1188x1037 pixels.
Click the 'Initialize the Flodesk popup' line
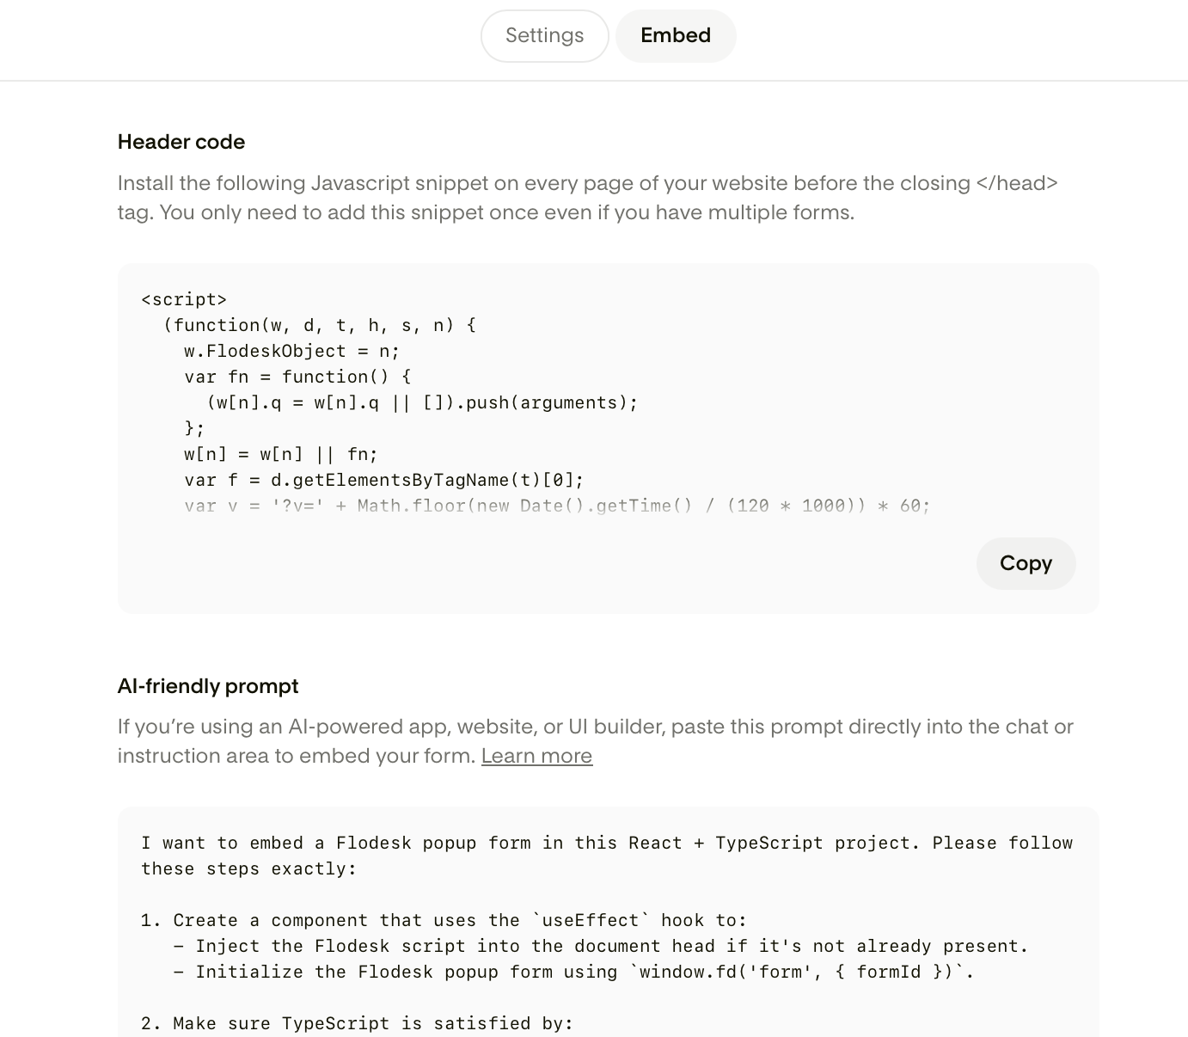tap(573, 972)
